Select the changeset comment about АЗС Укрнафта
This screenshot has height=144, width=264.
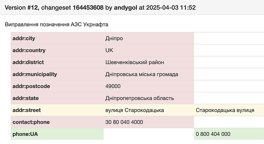[x=57, y=25]
